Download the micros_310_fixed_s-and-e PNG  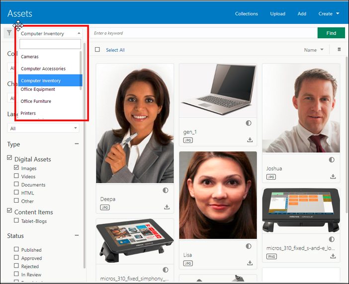[x=333, y=256]
